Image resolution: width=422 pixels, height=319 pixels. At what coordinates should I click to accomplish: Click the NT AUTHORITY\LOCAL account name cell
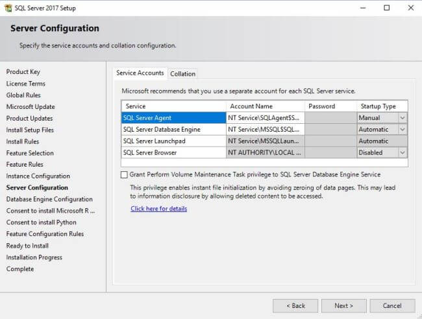[265, 152]
